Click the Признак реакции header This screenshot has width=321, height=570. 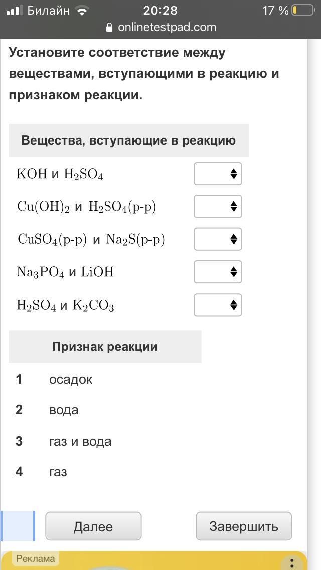105,347
